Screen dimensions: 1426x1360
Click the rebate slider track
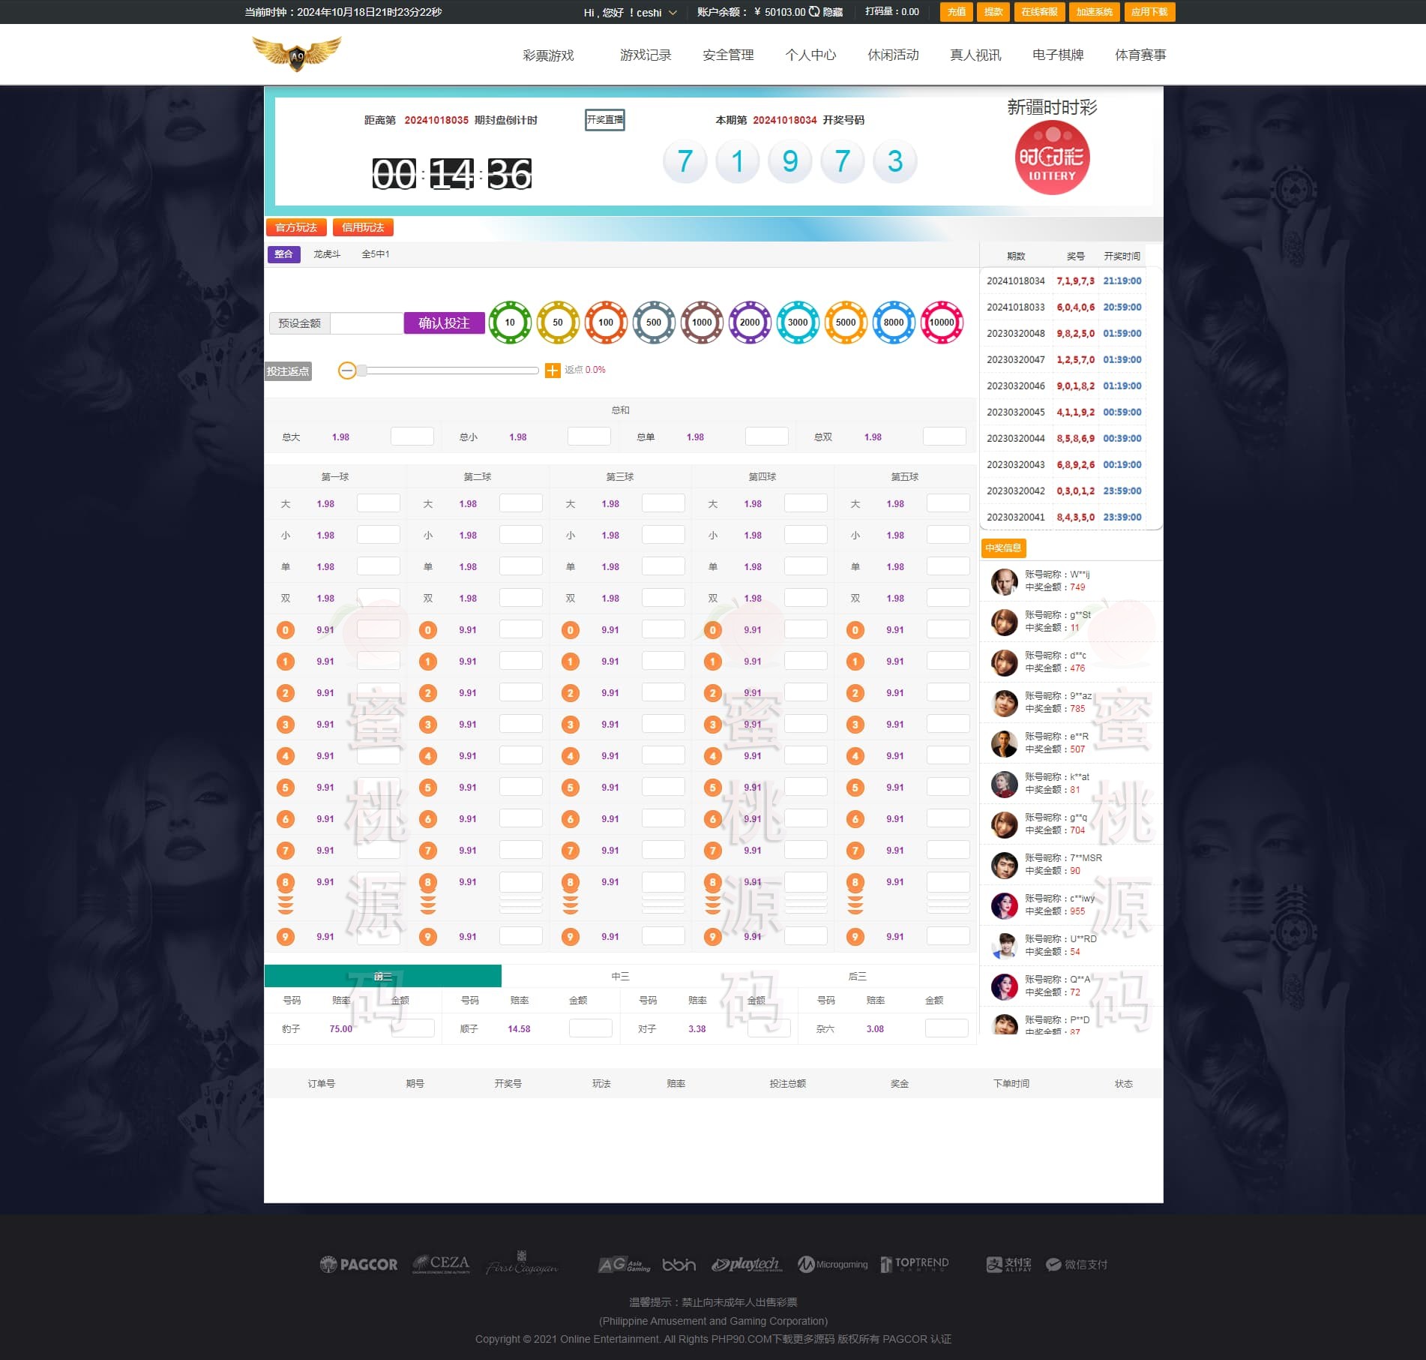[x=450, y=371]
